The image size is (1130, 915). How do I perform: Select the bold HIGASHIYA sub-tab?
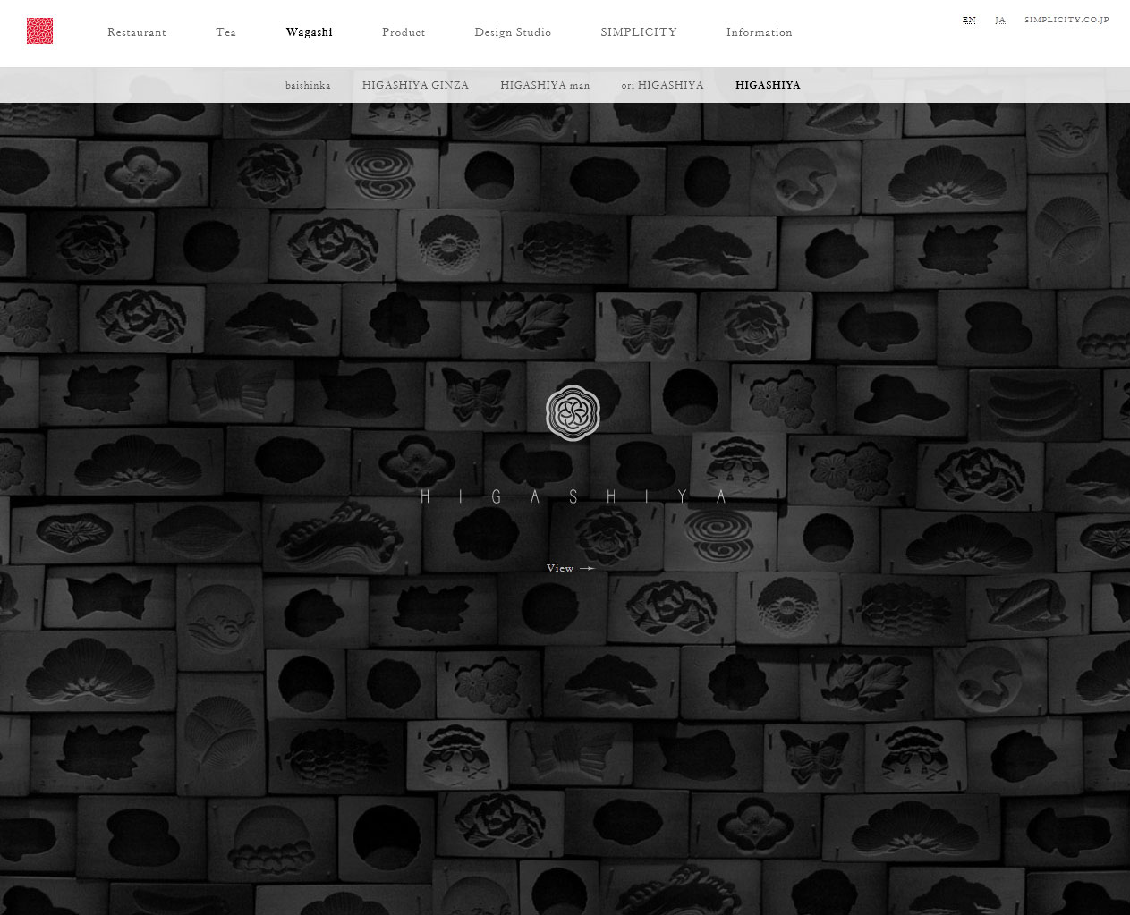click(x=768, y=85)
